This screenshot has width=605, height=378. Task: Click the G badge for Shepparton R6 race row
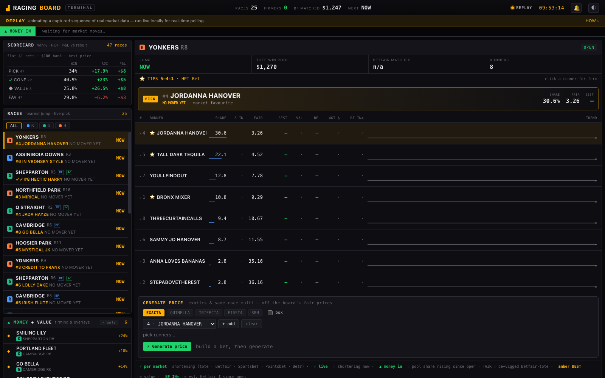[10, 282]
